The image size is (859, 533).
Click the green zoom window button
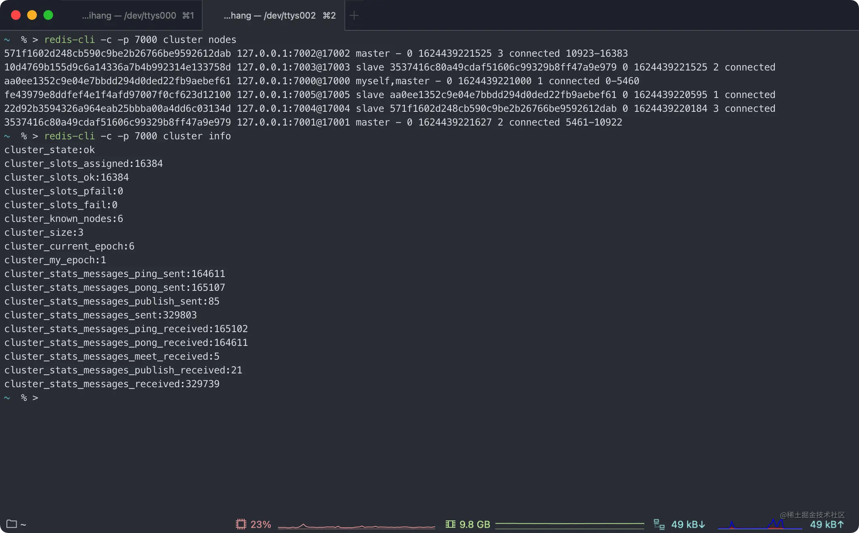pos(48,15)
